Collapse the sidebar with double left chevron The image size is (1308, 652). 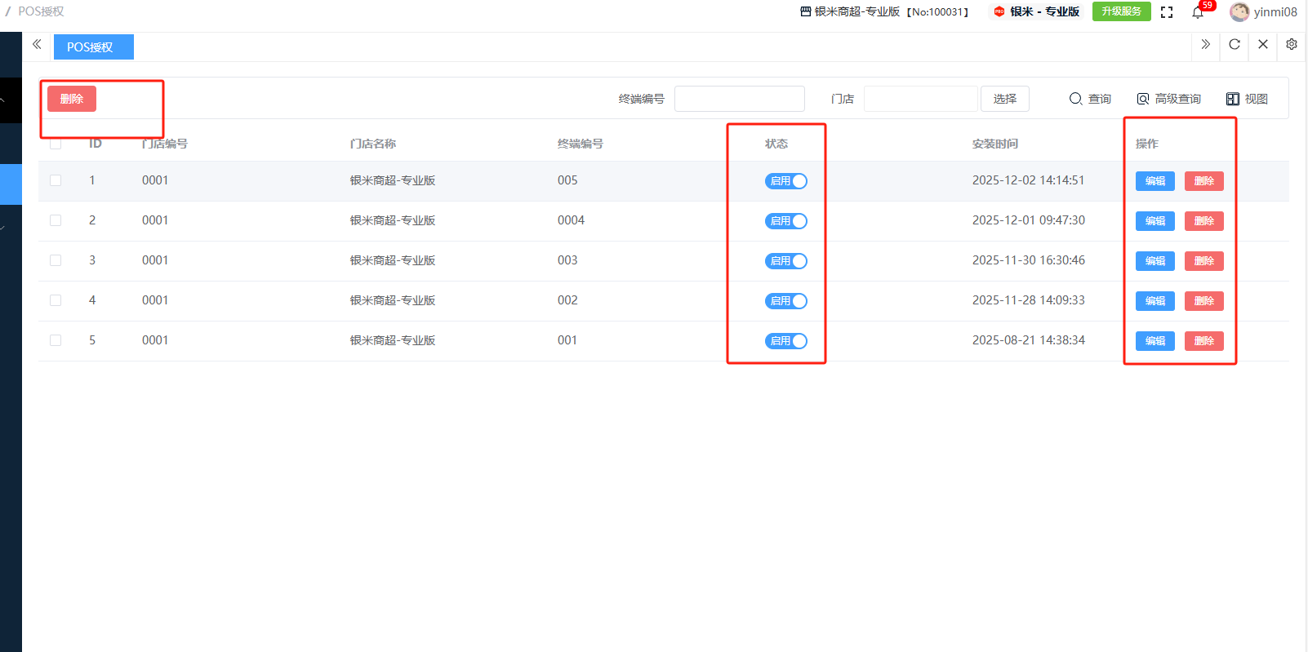37,45
